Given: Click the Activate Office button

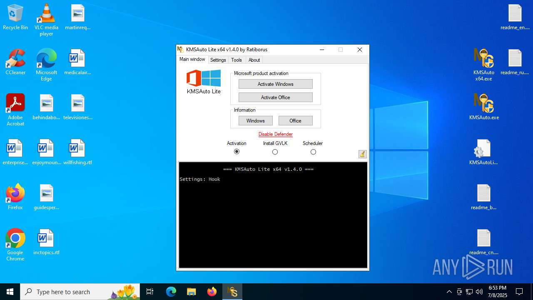Looking at the screenshot, I should [275, 97].
